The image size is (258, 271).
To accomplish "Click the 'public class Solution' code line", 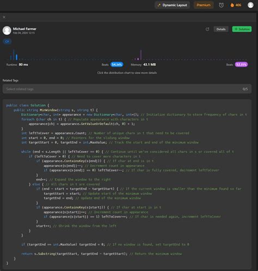I will click(x=28, y=105).
